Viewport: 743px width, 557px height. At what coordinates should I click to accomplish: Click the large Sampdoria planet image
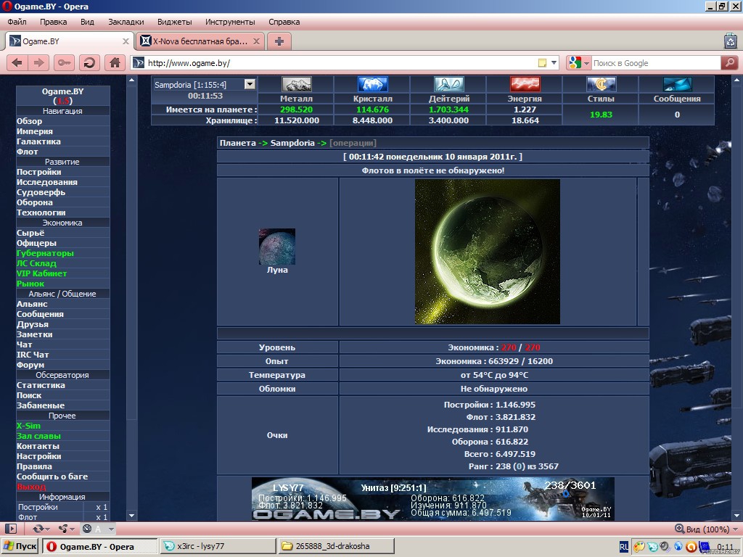click(x=488, y=252)
